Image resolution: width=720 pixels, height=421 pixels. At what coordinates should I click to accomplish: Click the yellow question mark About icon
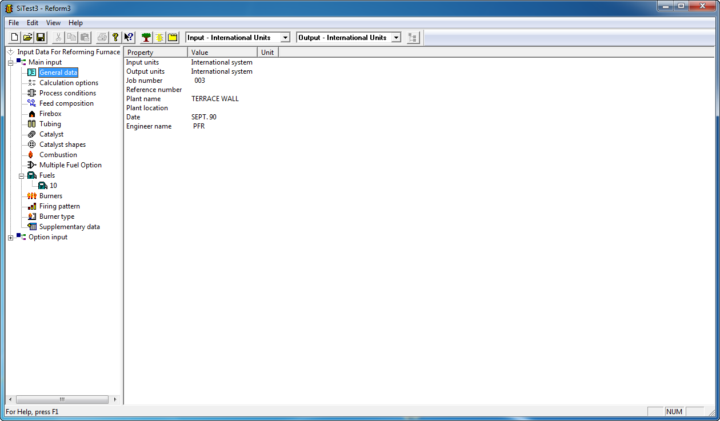point(115,38)
